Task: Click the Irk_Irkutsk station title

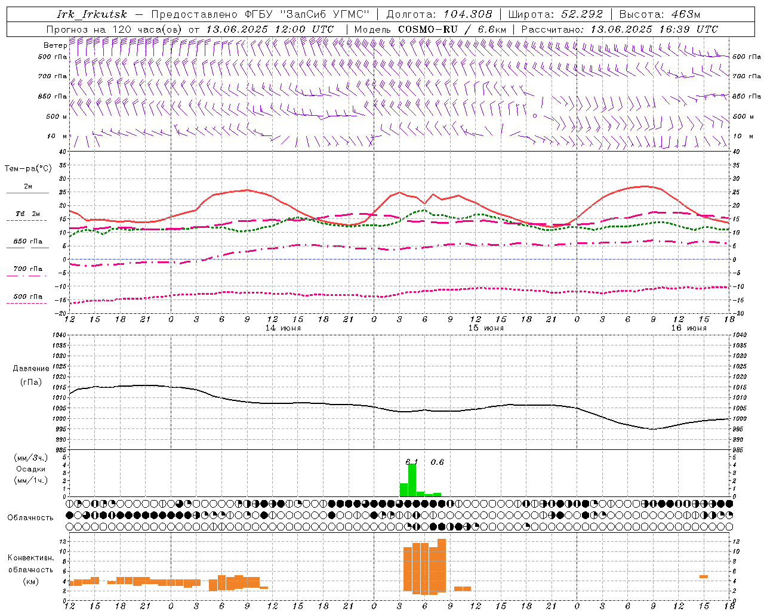Action: click(92, 14)
